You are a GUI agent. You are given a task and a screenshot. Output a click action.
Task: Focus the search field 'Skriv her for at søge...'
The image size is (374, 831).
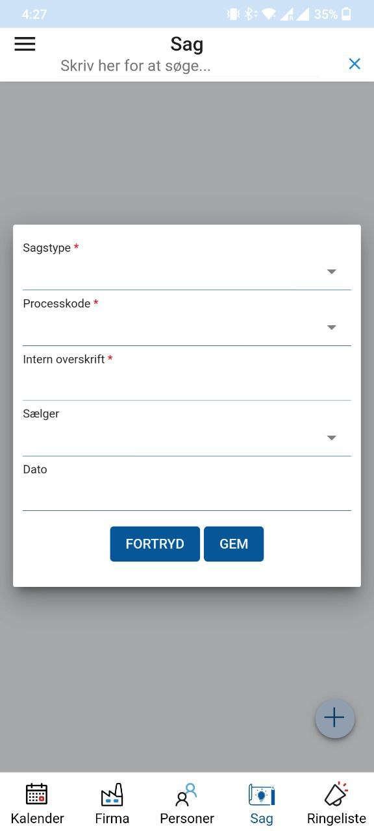189,66
